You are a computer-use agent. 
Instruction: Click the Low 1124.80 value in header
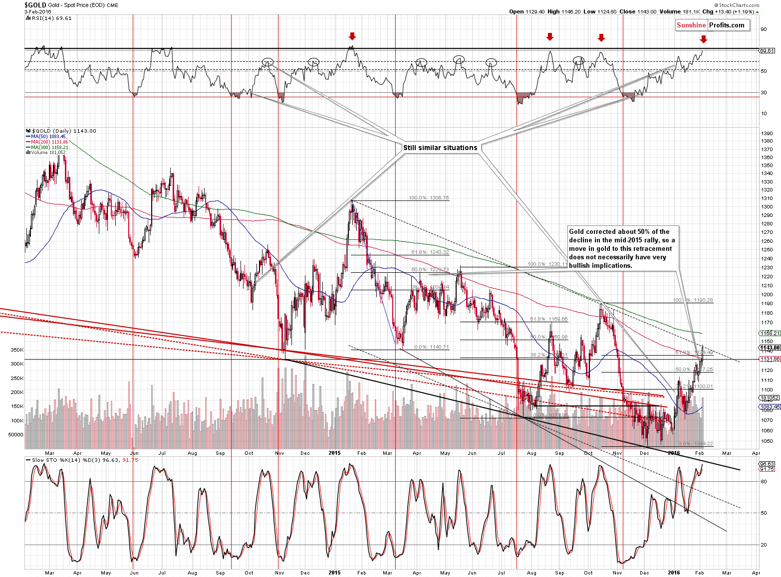click(x=601, y=11)
